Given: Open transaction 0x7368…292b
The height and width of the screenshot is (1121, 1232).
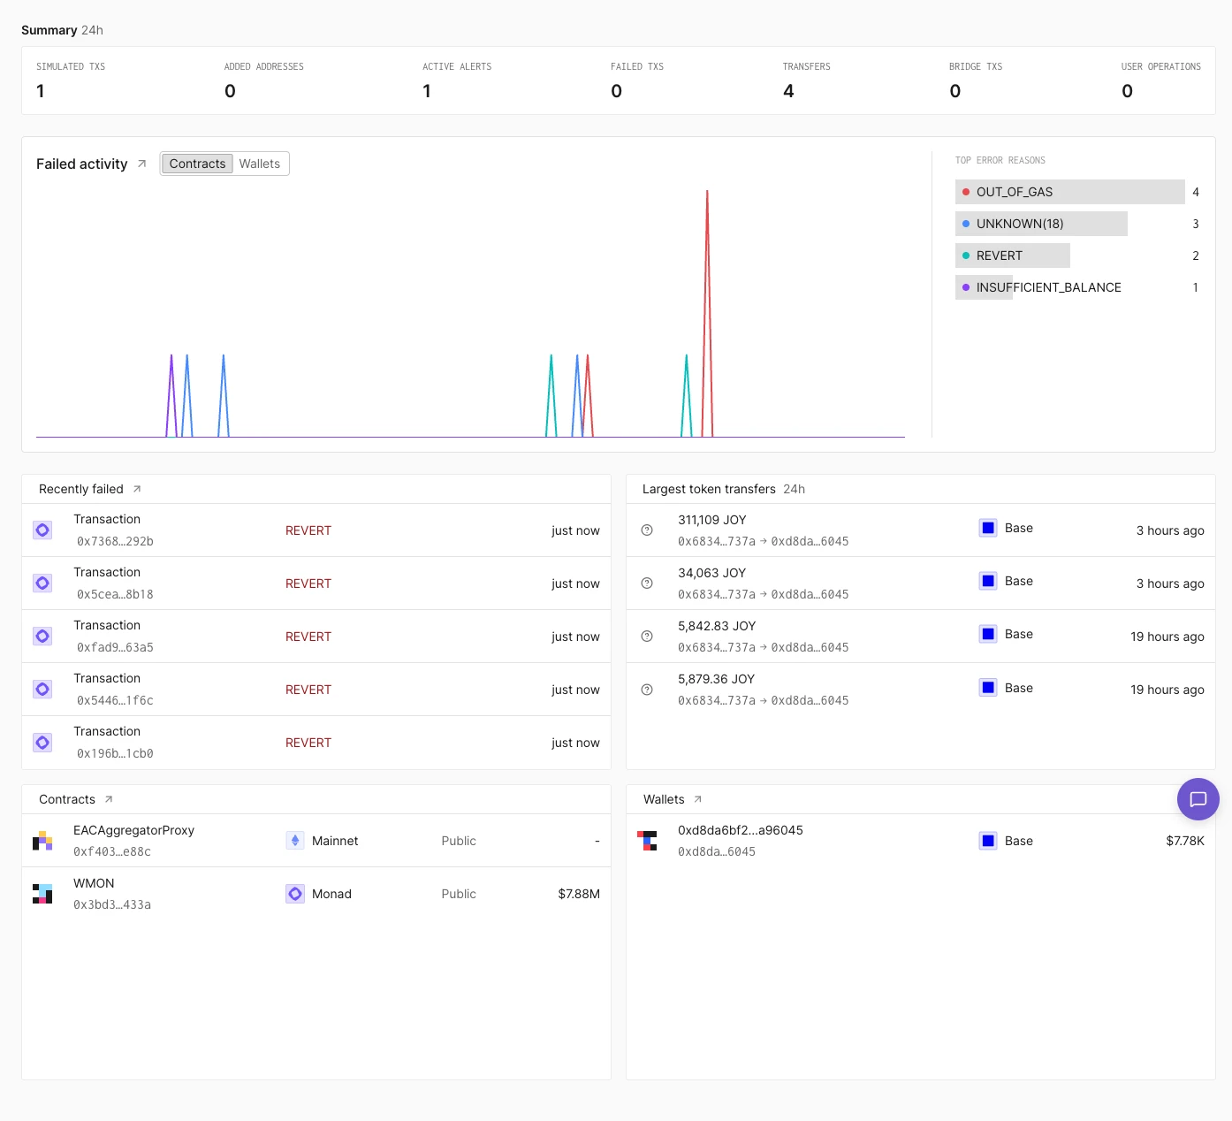Looking at the screenshot, I should tap(316, 530).
